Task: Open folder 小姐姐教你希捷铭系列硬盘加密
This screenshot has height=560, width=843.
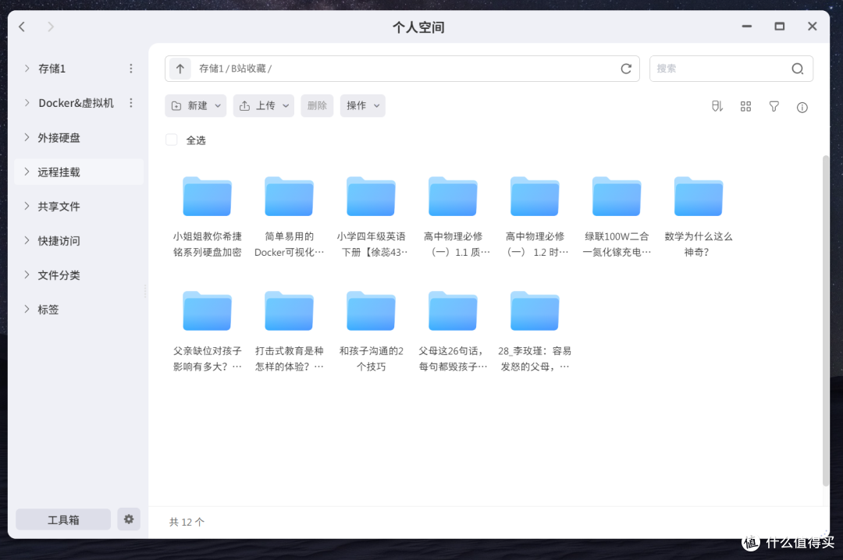Action: (207, 217)
